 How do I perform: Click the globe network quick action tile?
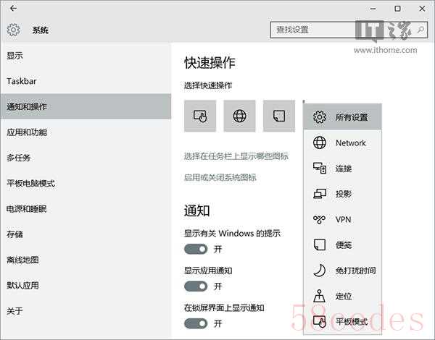click(x=239, y=116)
